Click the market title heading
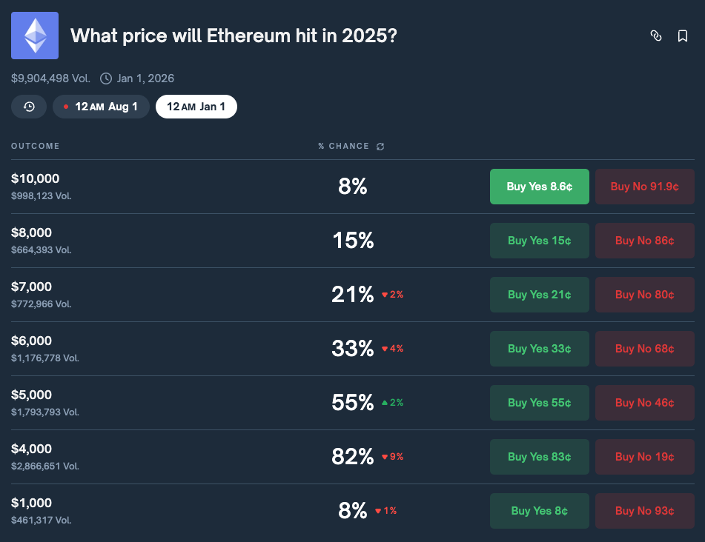Image resolution: width=705 pixels, height=542 pixels. coord(234,36)
